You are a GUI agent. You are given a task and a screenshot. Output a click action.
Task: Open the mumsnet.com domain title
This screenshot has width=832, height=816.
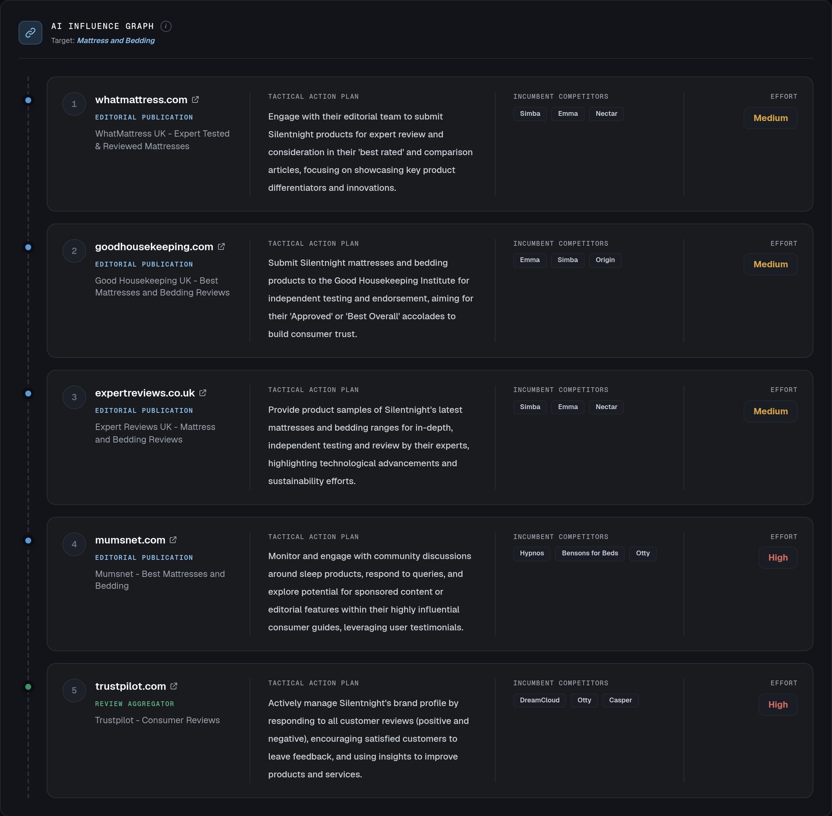[130, 540]
